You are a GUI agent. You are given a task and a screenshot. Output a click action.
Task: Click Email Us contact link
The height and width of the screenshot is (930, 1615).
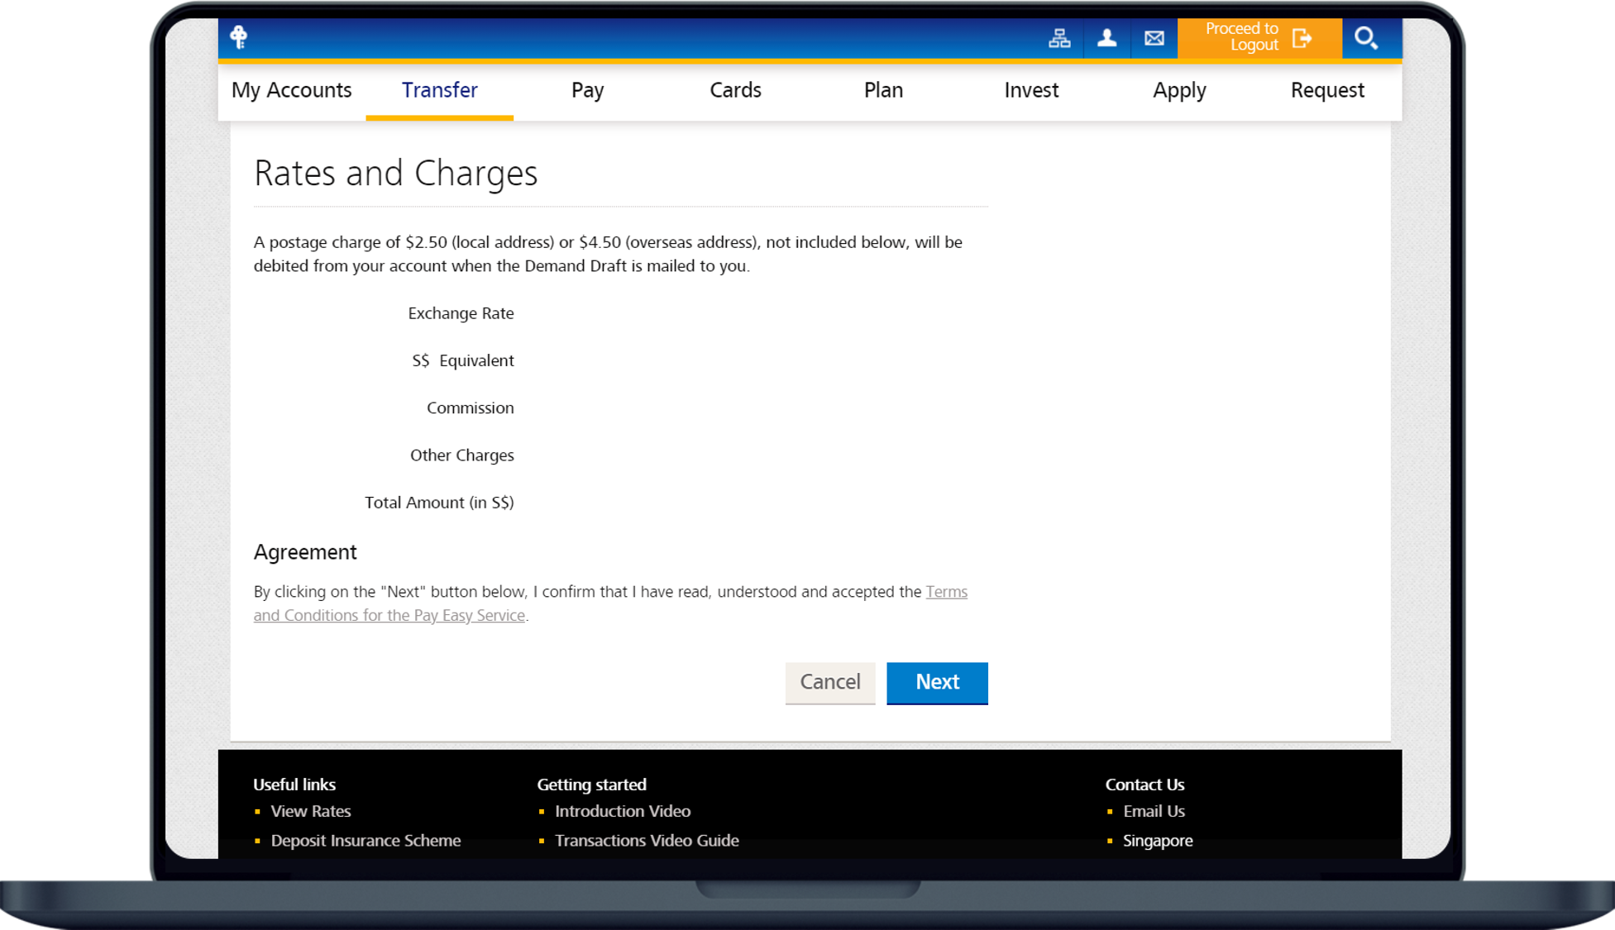(x=1154, y=811)
